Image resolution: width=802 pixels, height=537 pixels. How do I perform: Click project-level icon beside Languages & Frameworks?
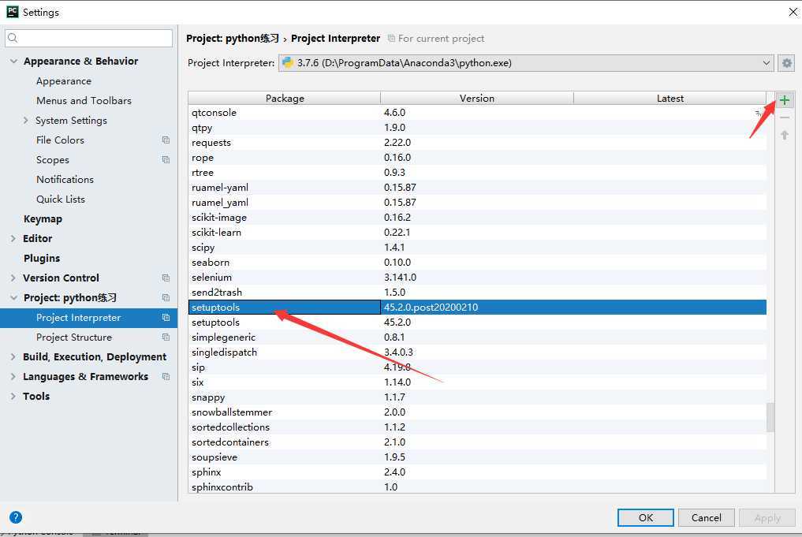(x=166, y=376)
